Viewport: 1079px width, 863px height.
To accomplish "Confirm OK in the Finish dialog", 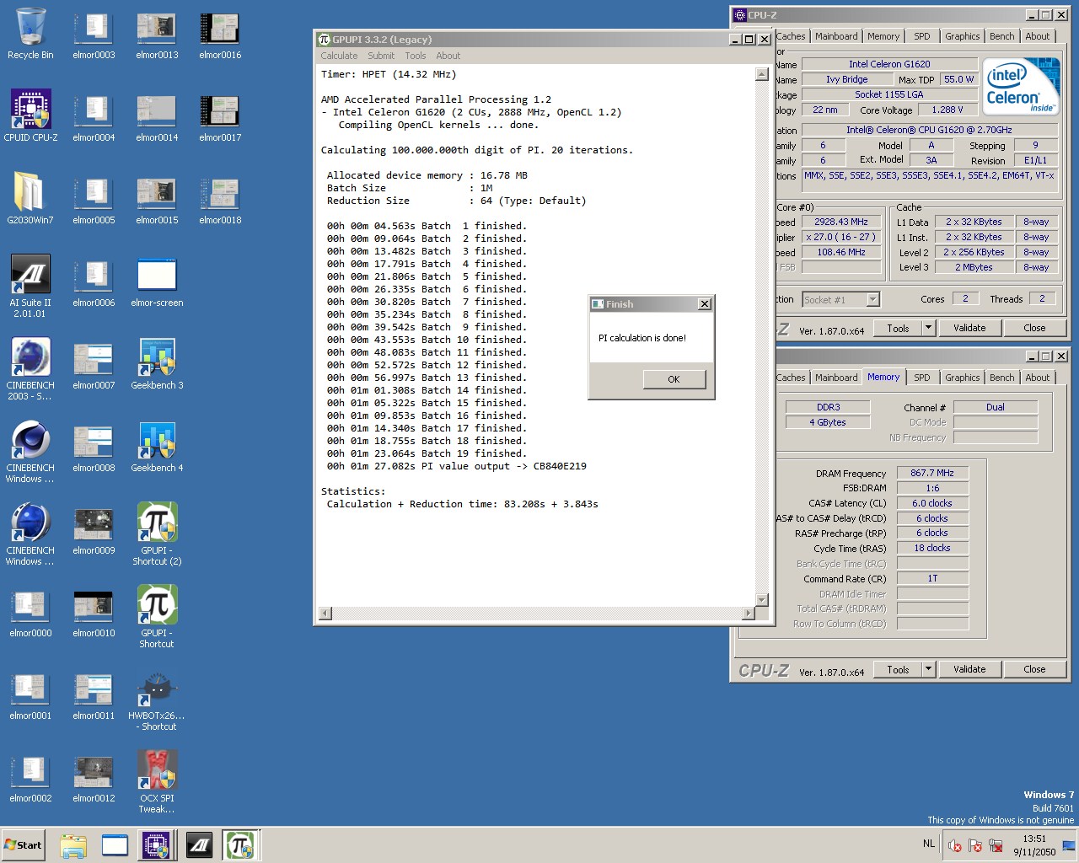I will pos(674,379).
